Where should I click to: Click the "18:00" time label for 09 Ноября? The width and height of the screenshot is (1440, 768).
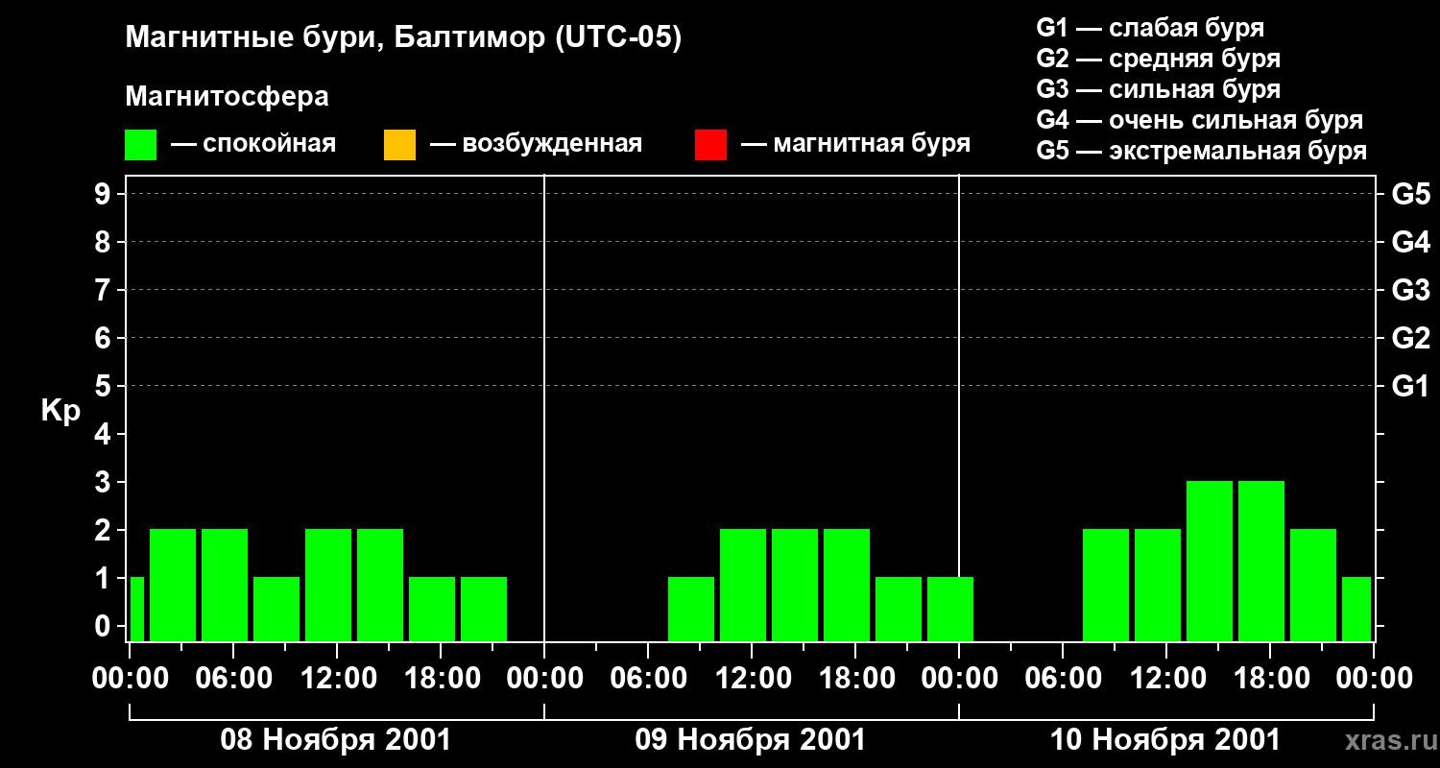pos(855,678)
